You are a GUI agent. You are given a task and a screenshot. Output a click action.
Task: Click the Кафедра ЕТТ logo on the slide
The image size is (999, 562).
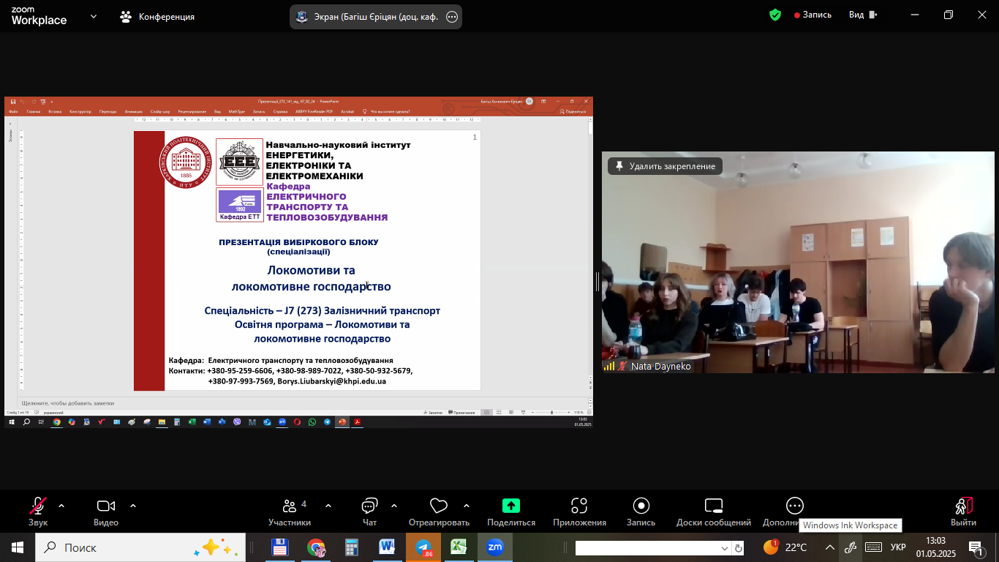(240, 205)
